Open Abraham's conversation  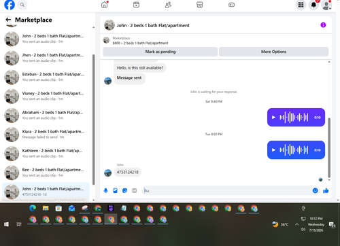(x=46, y=115)
